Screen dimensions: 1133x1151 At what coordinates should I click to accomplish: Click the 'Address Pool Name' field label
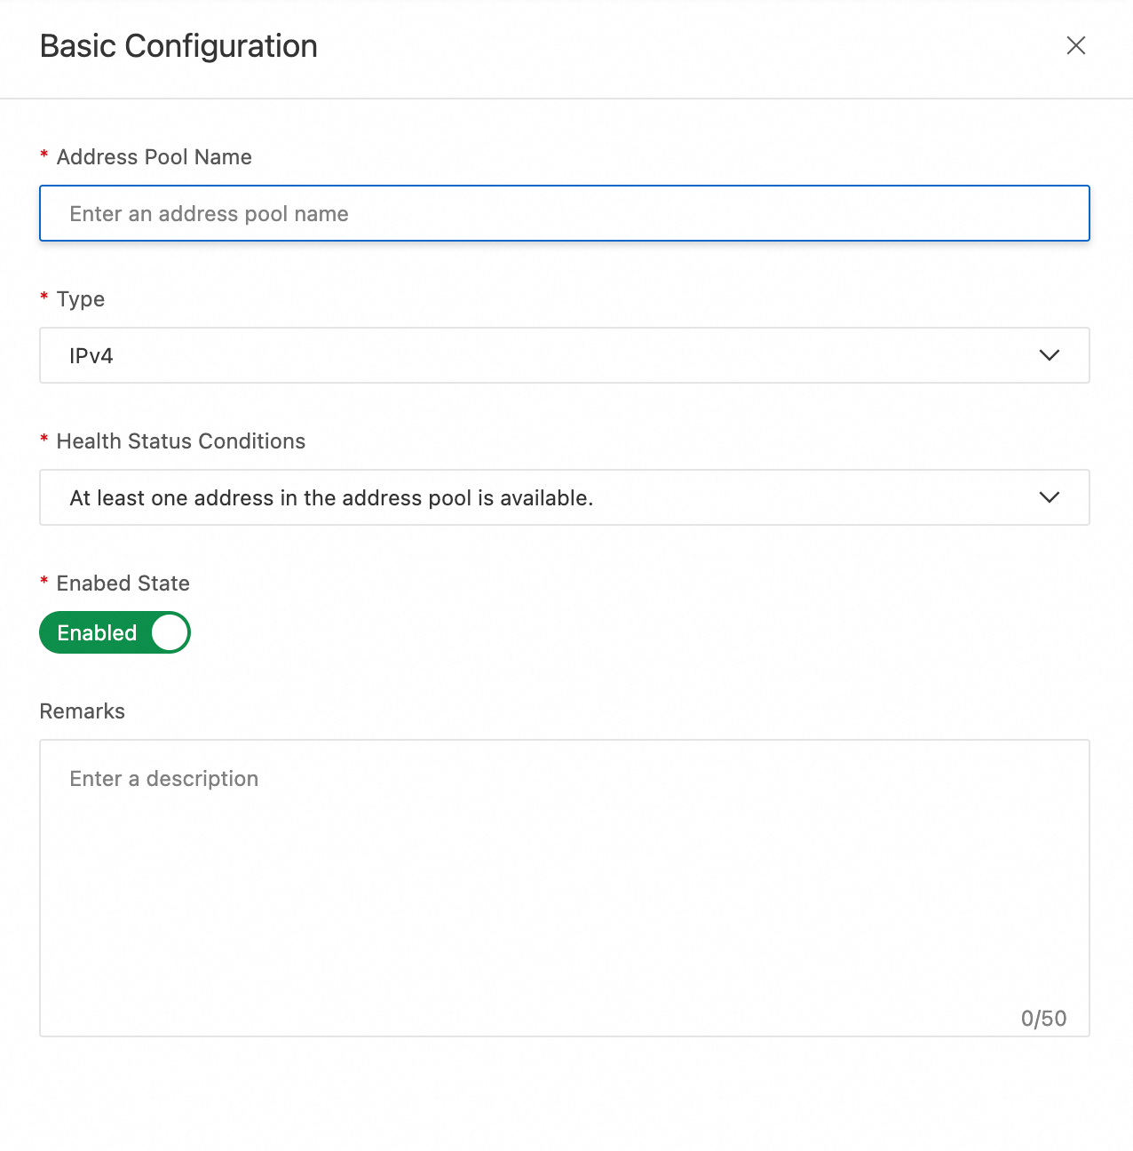click(154, 157)
